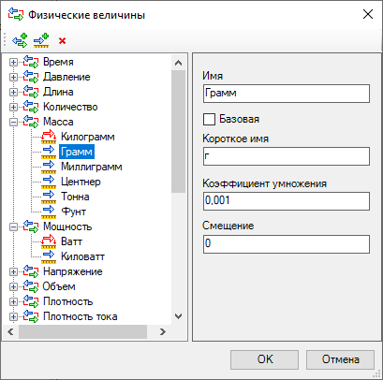Select the Центнер tree item

coord(81,182)
